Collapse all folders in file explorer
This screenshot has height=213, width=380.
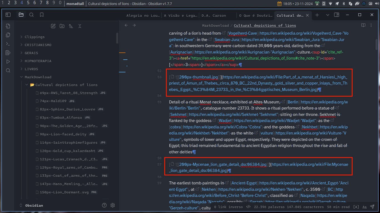click(x=80, y=26)
